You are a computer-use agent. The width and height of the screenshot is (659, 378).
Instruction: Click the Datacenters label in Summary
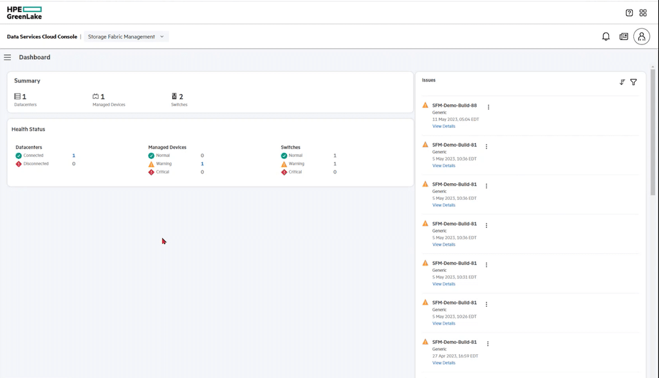[25, 105]
